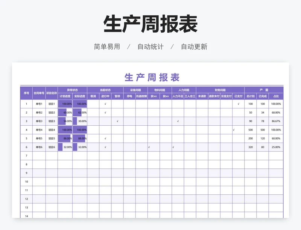This screenshot has height=230, width=301.
Task: Select the 异常状态 group header
Action: point(72,90)
